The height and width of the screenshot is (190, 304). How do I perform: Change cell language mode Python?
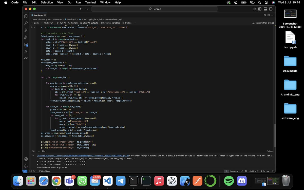click(x=269, y=151)
